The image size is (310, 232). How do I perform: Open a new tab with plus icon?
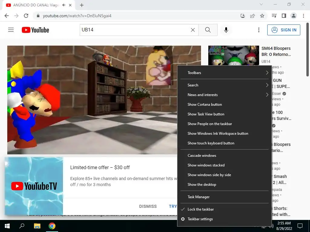tap(82, 5)
